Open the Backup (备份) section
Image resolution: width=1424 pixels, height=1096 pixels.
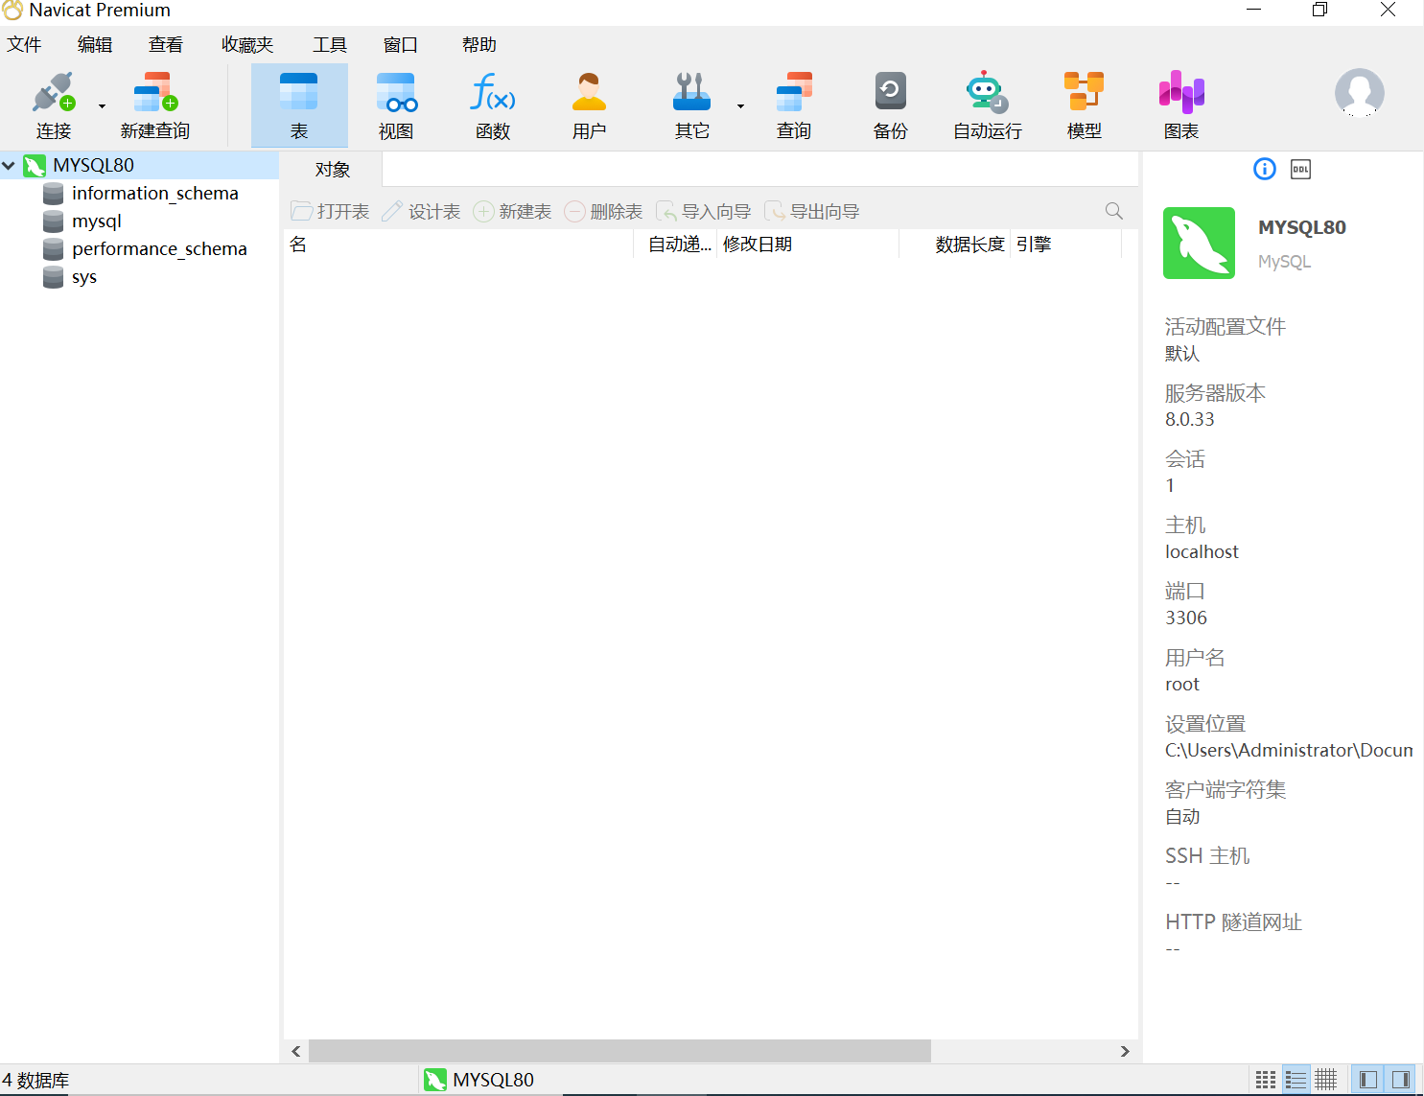coord(890,94)
